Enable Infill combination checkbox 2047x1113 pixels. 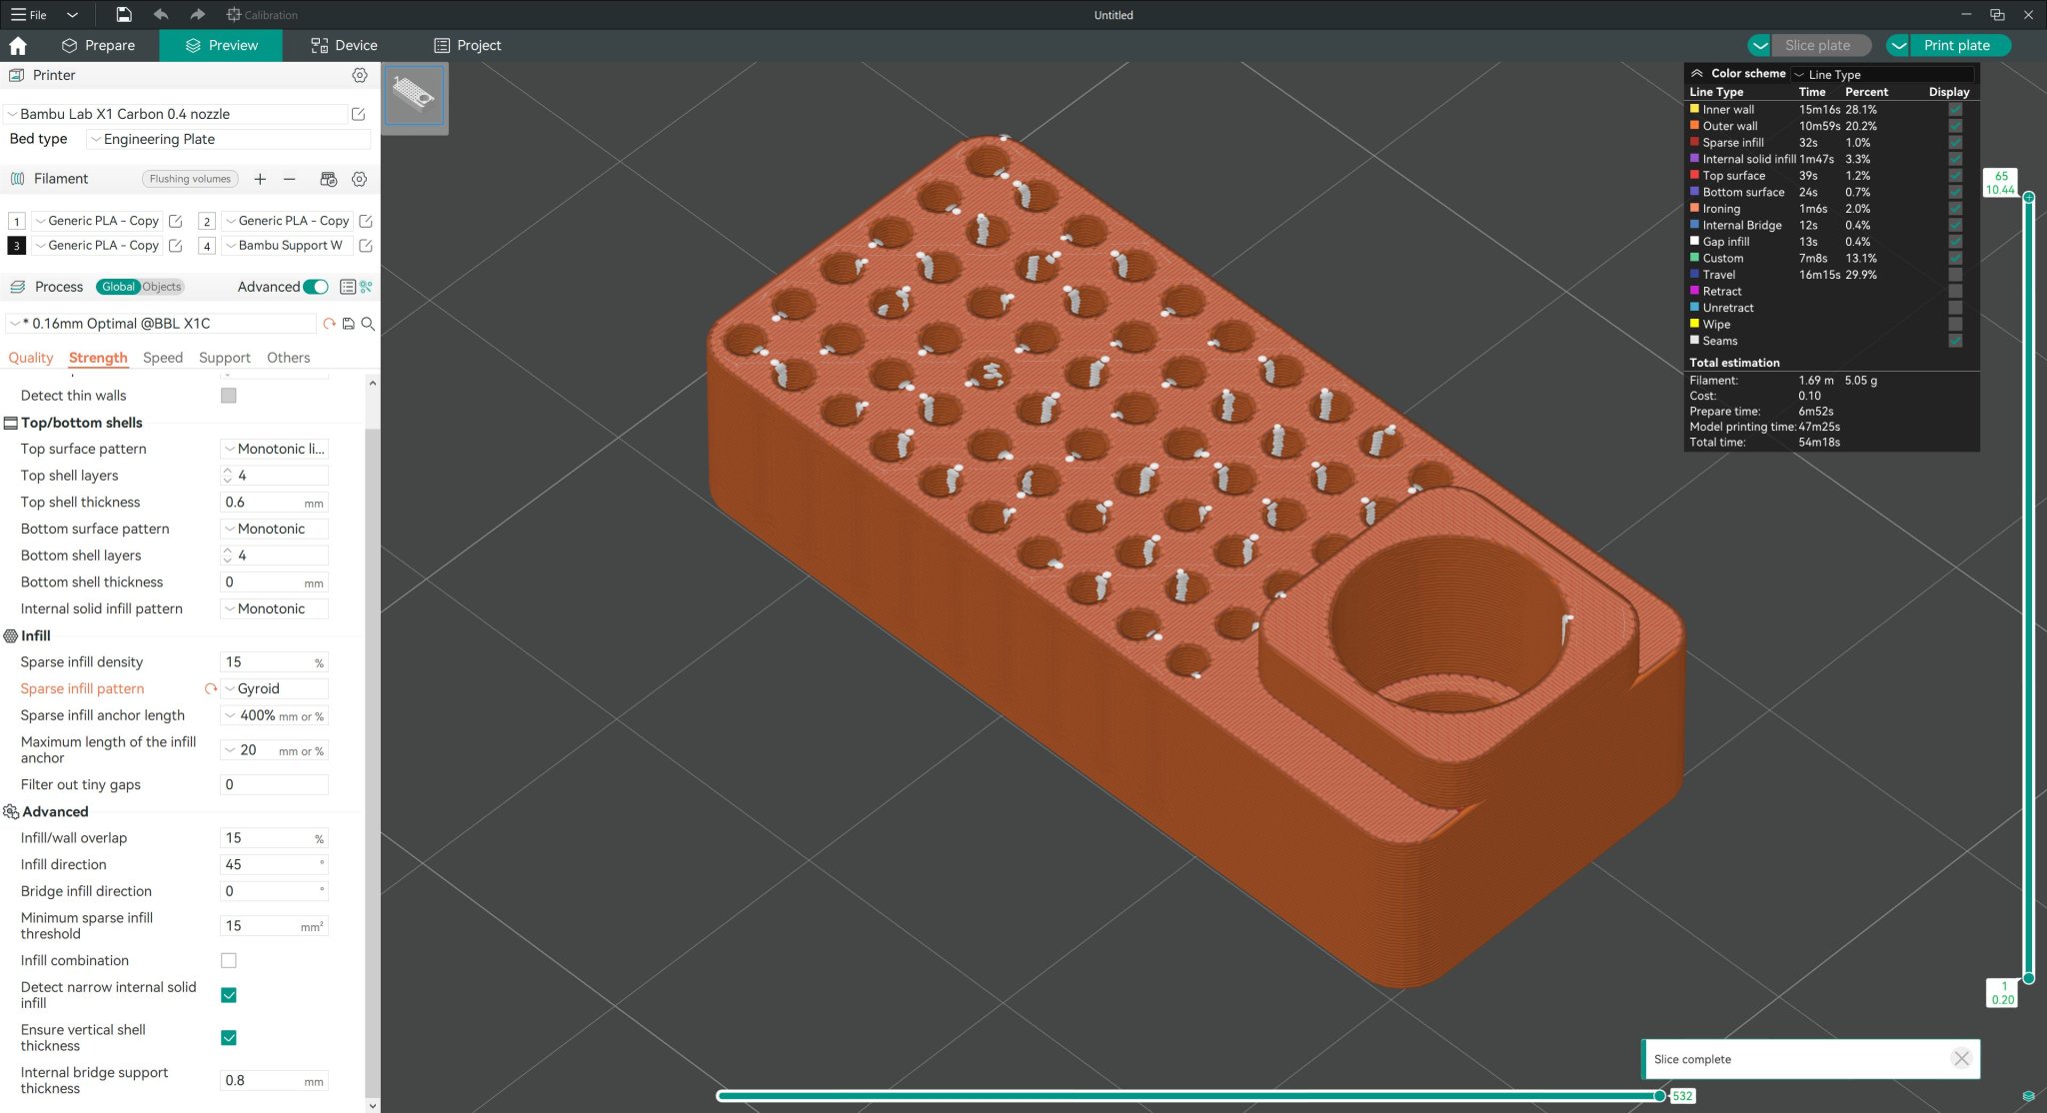pyautogui.click(x=229, y=960)
